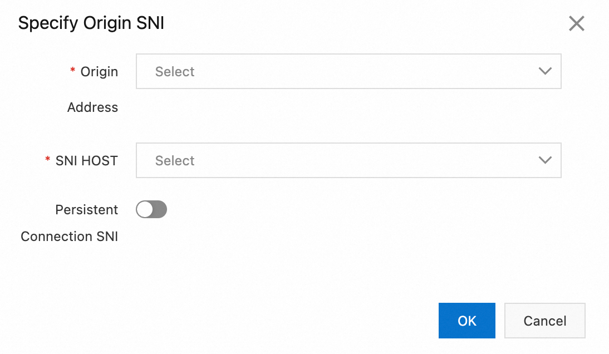Click the Address label text

click(92, 107)
